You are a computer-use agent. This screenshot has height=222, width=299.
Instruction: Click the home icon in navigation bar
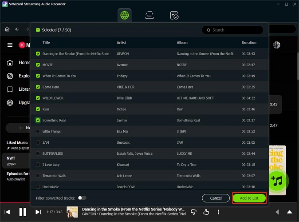pos(7,29)
